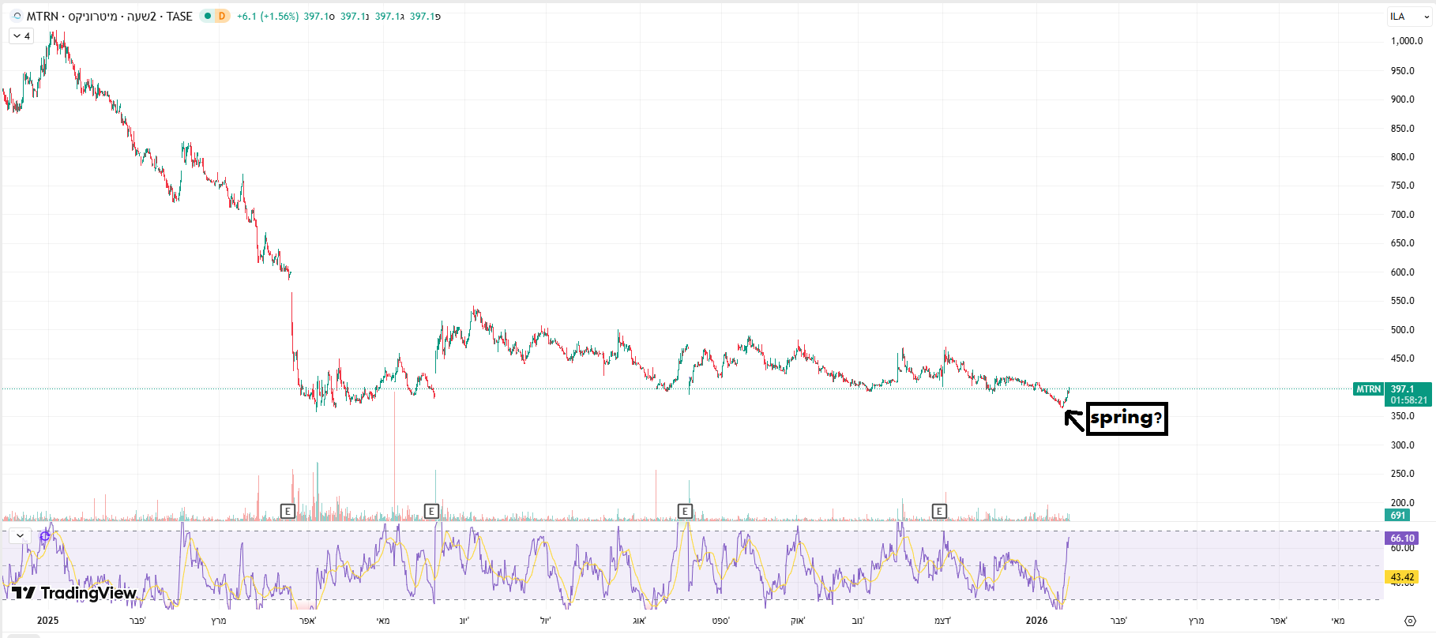Click the green volume label 691

1398,516
